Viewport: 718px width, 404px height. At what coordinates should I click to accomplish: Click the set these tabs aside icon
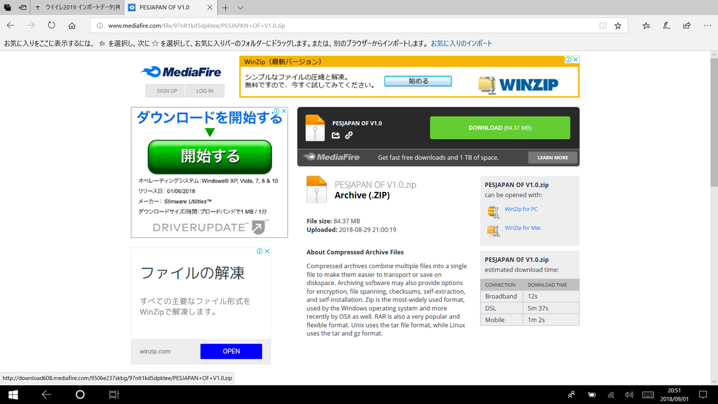[x=22, y=8]
